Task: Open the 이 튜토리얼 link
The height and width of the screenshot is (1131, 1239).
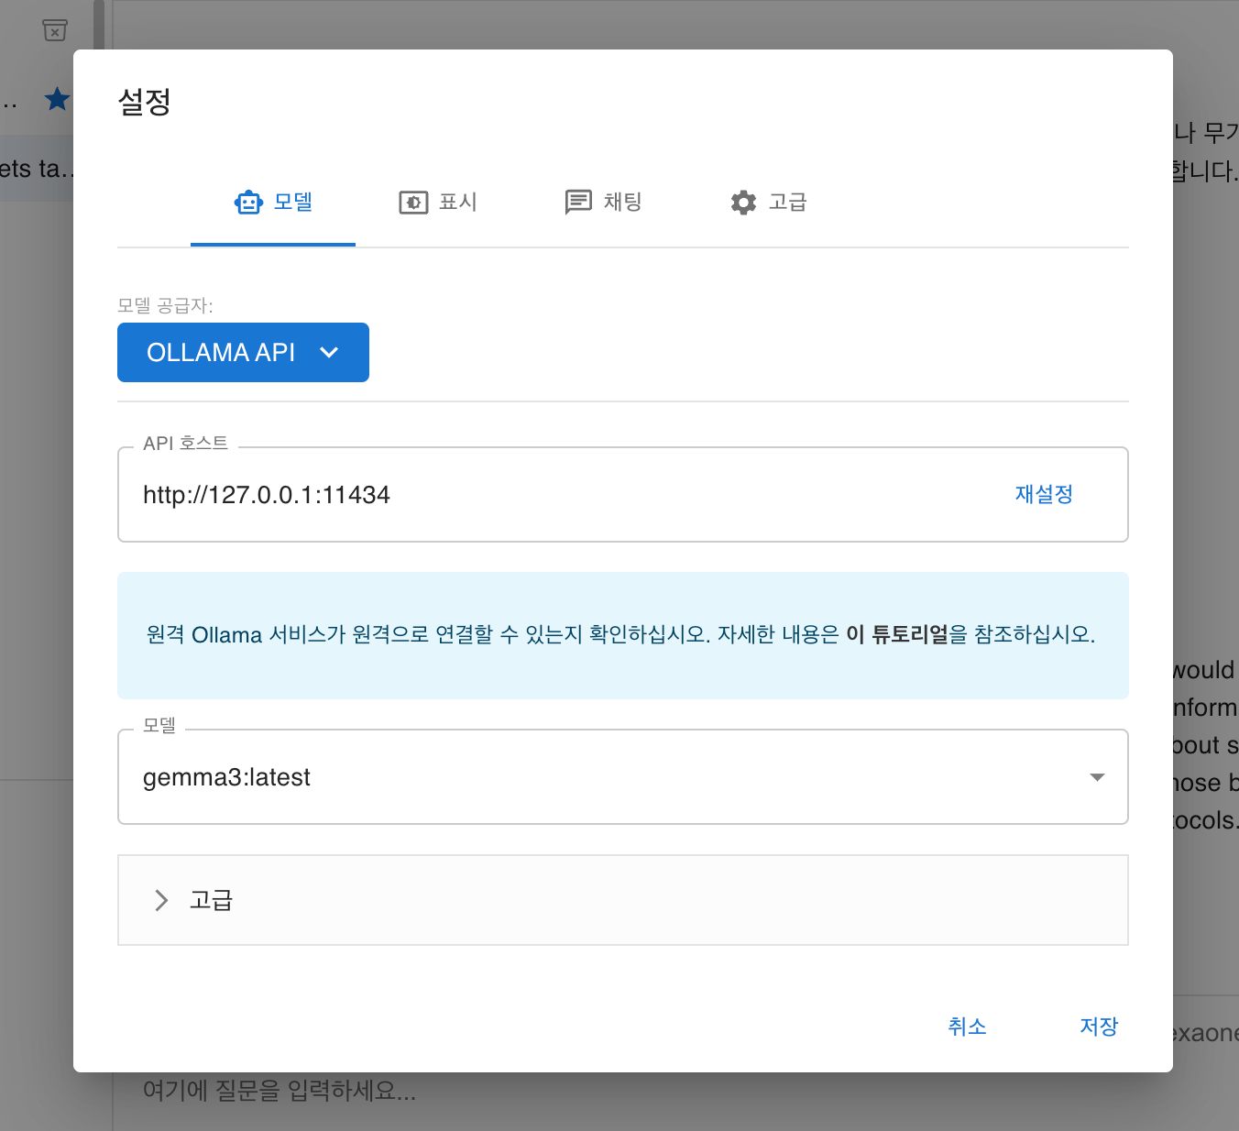Action: 897,634
